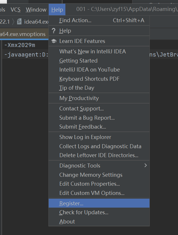Choose Submit a Bug Report
178x235 pixels.
87,118
